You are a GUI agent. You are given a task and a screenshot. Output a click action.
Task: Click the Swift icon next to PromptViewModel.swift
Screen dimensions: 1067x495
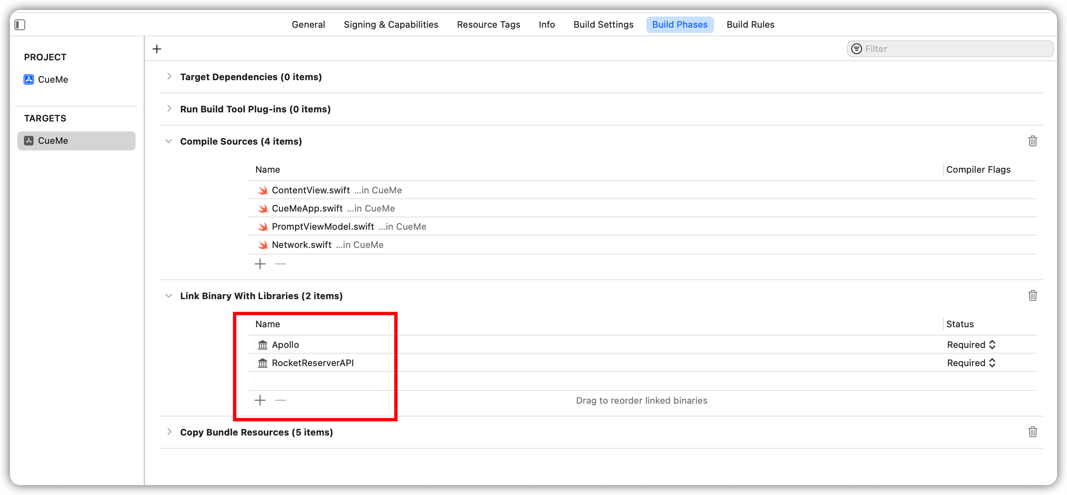coord(262,227)
